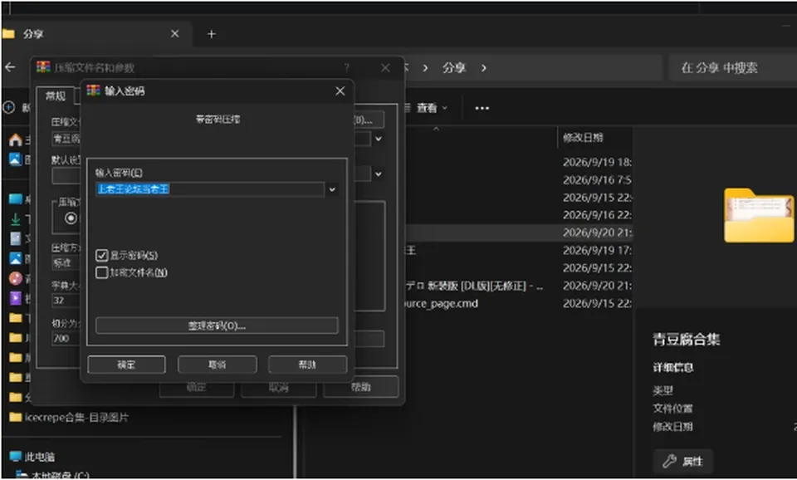Click the 输入密码 password input field
The width and height of the screenshot is (797, 480).
210,189
